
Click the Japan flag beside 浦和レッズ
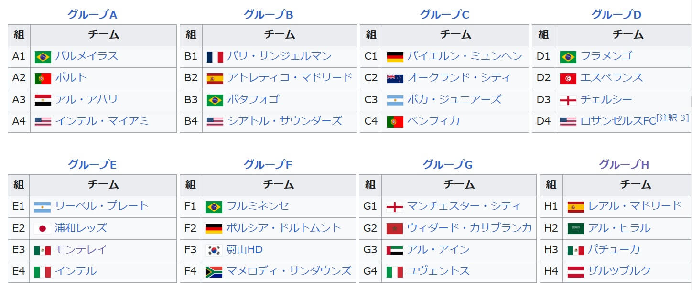[x=43, y=228]
